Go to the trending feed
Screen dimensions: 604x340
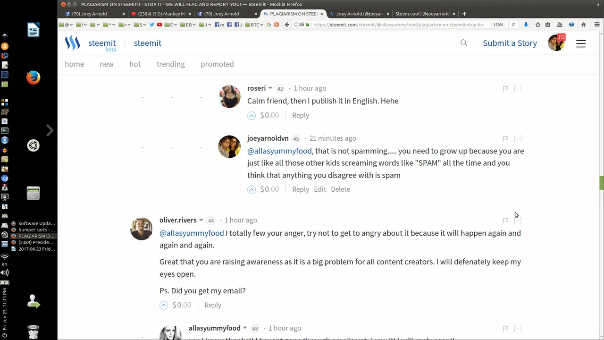click(x=171, y=64)
